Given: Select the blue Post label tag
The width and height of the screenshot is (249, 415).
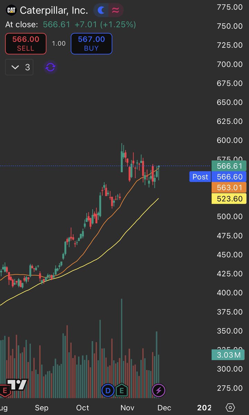Looking at the screenshot, I should click(200, 177).
